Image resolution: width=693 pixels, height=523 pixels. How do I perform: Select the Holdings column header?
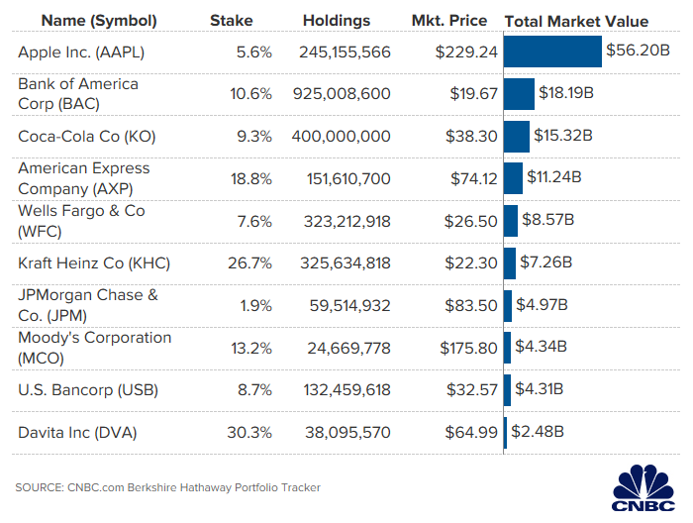(337, 20)
